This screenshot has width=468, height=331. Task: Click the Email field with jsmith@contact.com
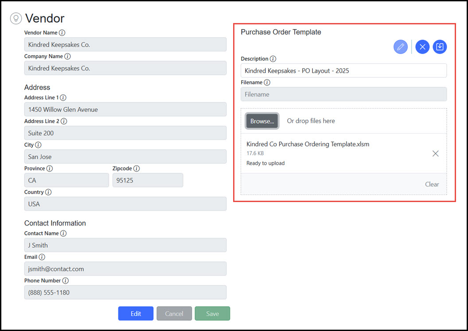pos(125,269)
